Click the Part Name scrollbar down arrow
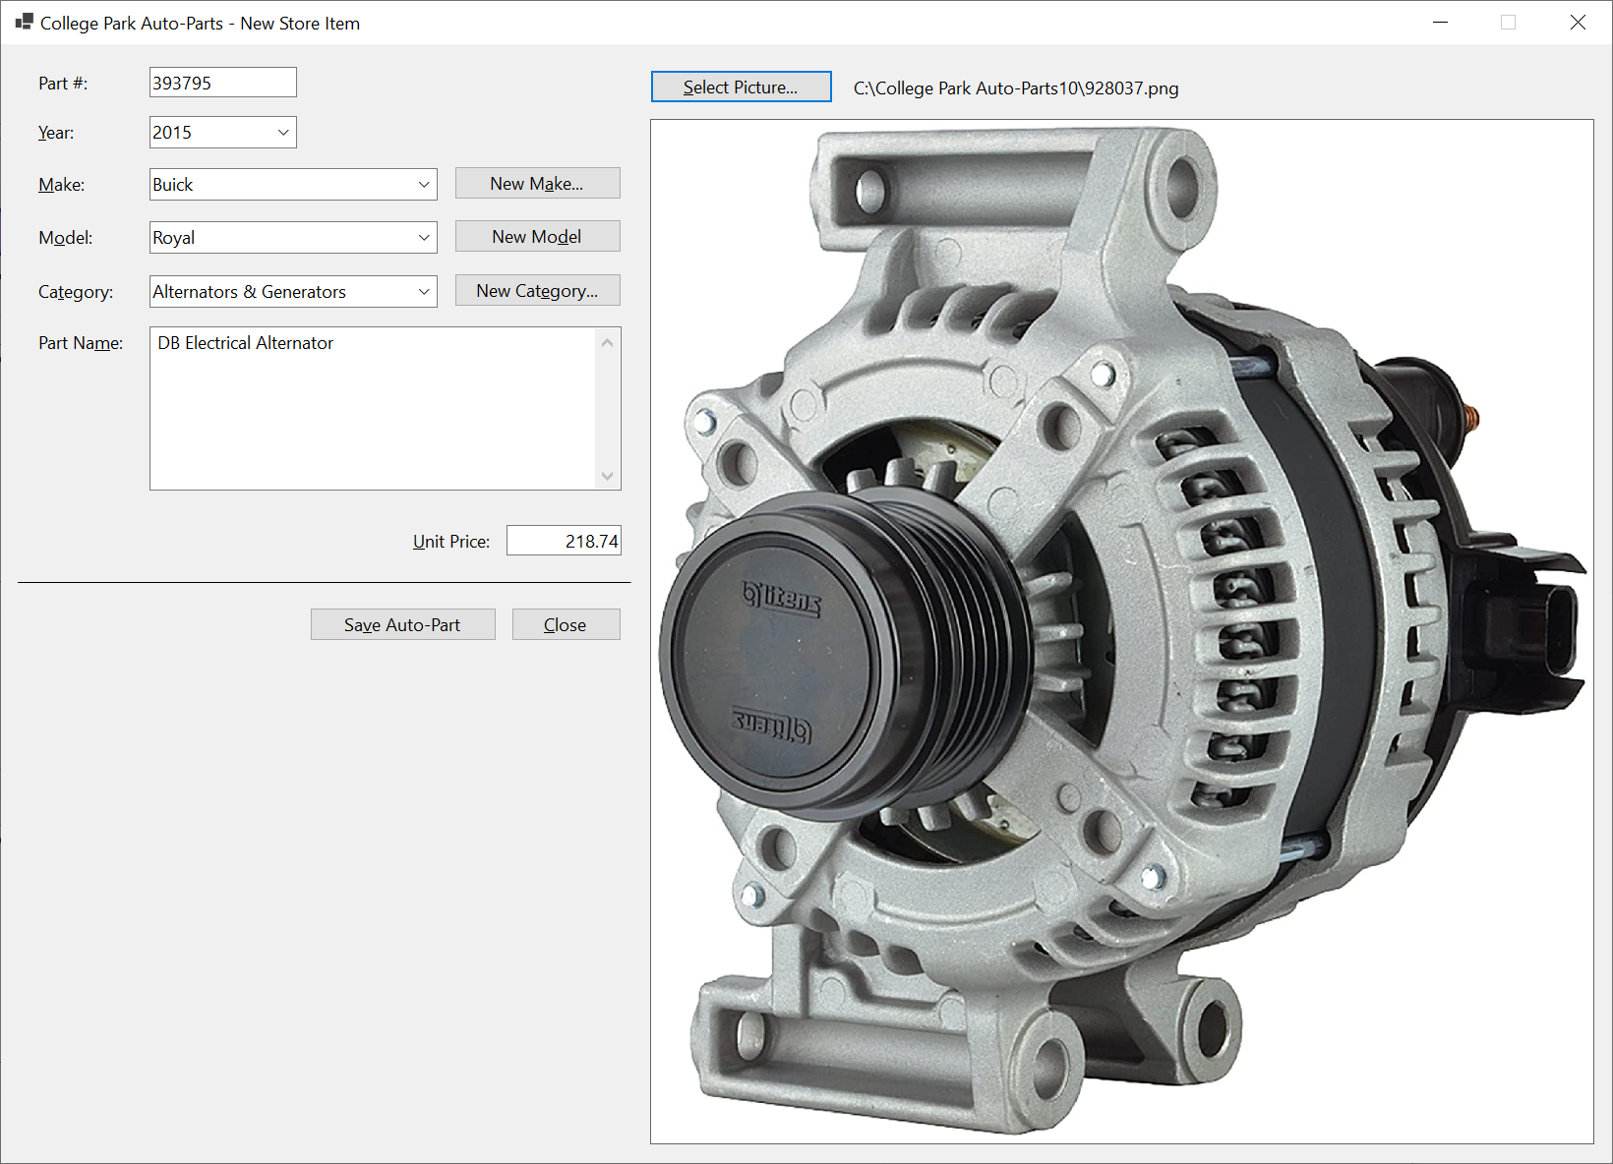The height and width of the screenshot is (1164, 1613). (x=608, y=476)
